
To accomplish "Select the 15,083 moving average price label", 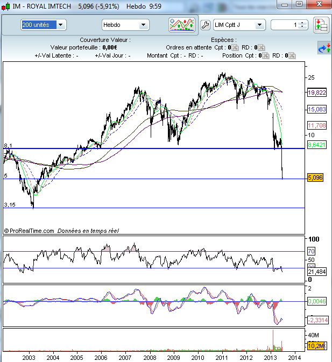I will pos(317,109).
